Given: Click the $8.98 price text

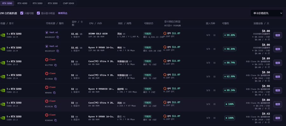Looking at the screenshot, I should 266,86.
